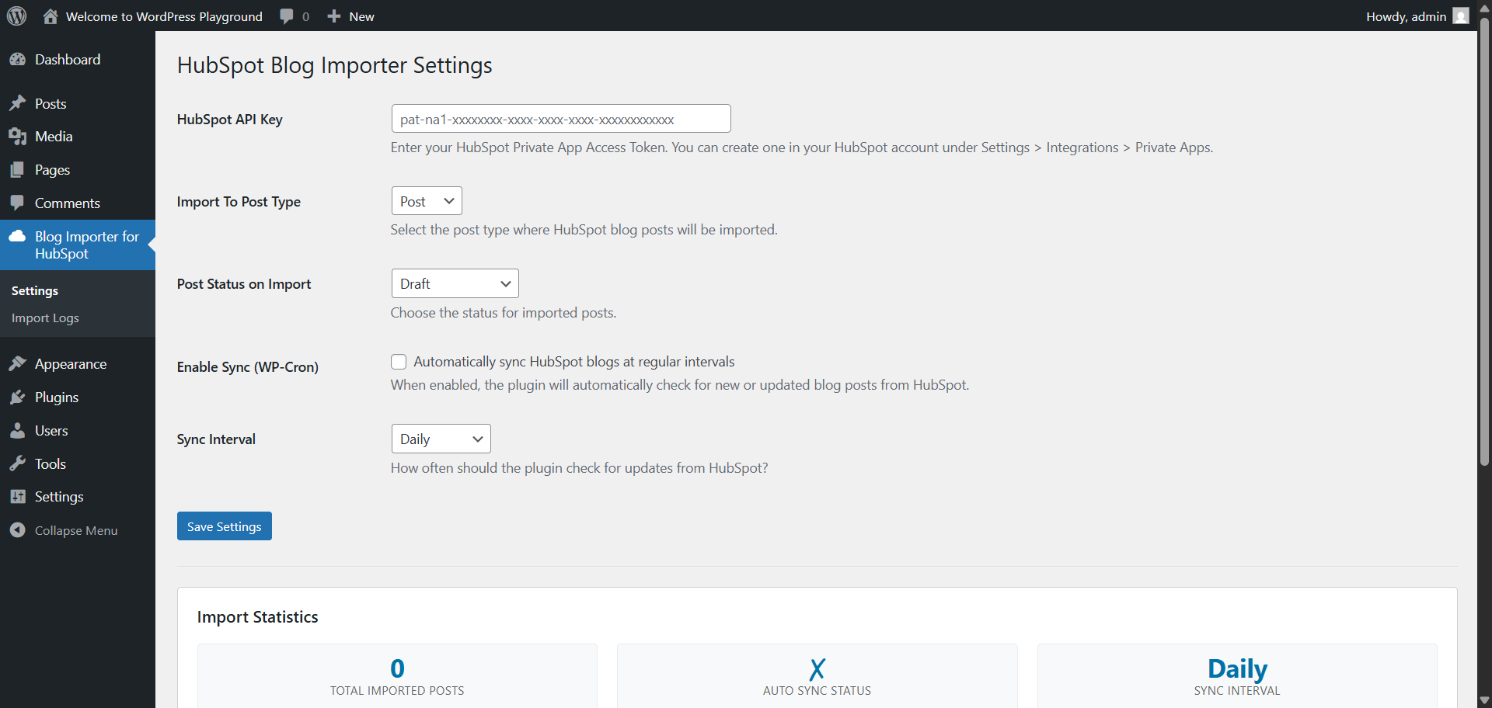Screen dimensions: 1492x708
Task: Expand the Post Status on Import dropdown
Action: (x=455, y=283)
